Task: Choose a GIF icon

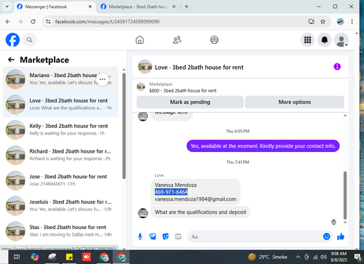Action: click(178, 236)
